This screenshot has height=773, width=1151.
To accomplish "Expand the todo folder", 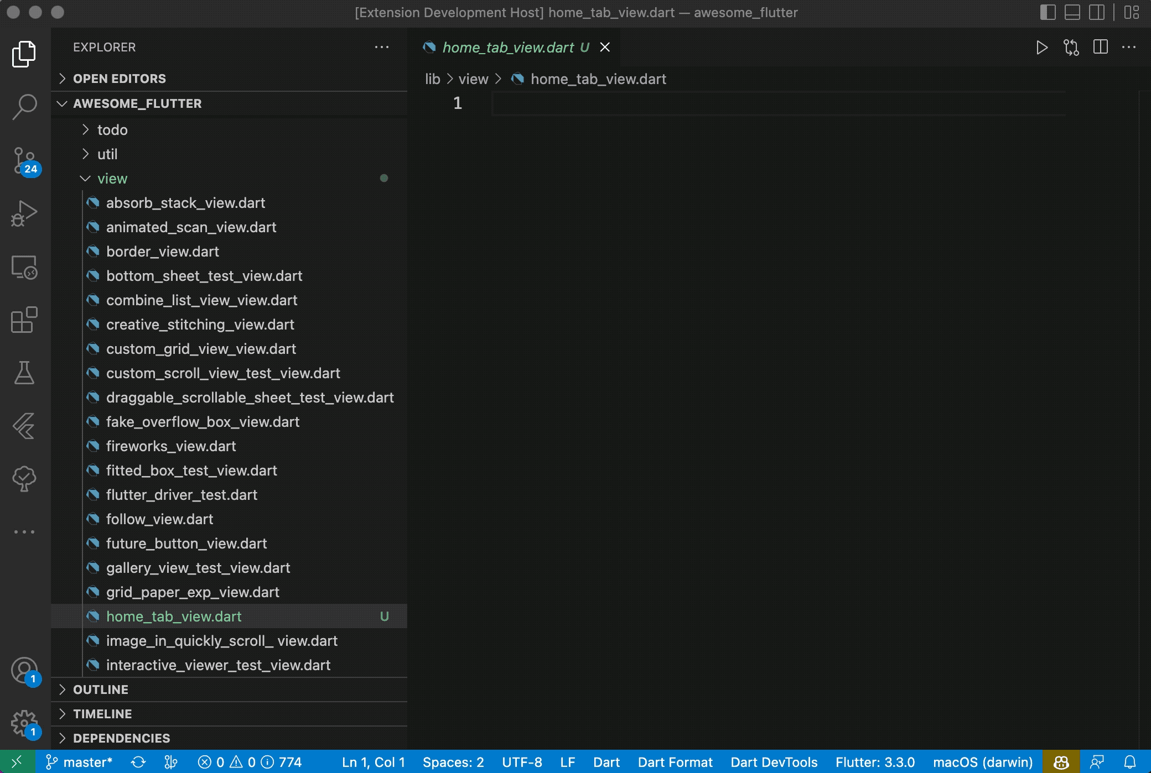I will (112, 130).
